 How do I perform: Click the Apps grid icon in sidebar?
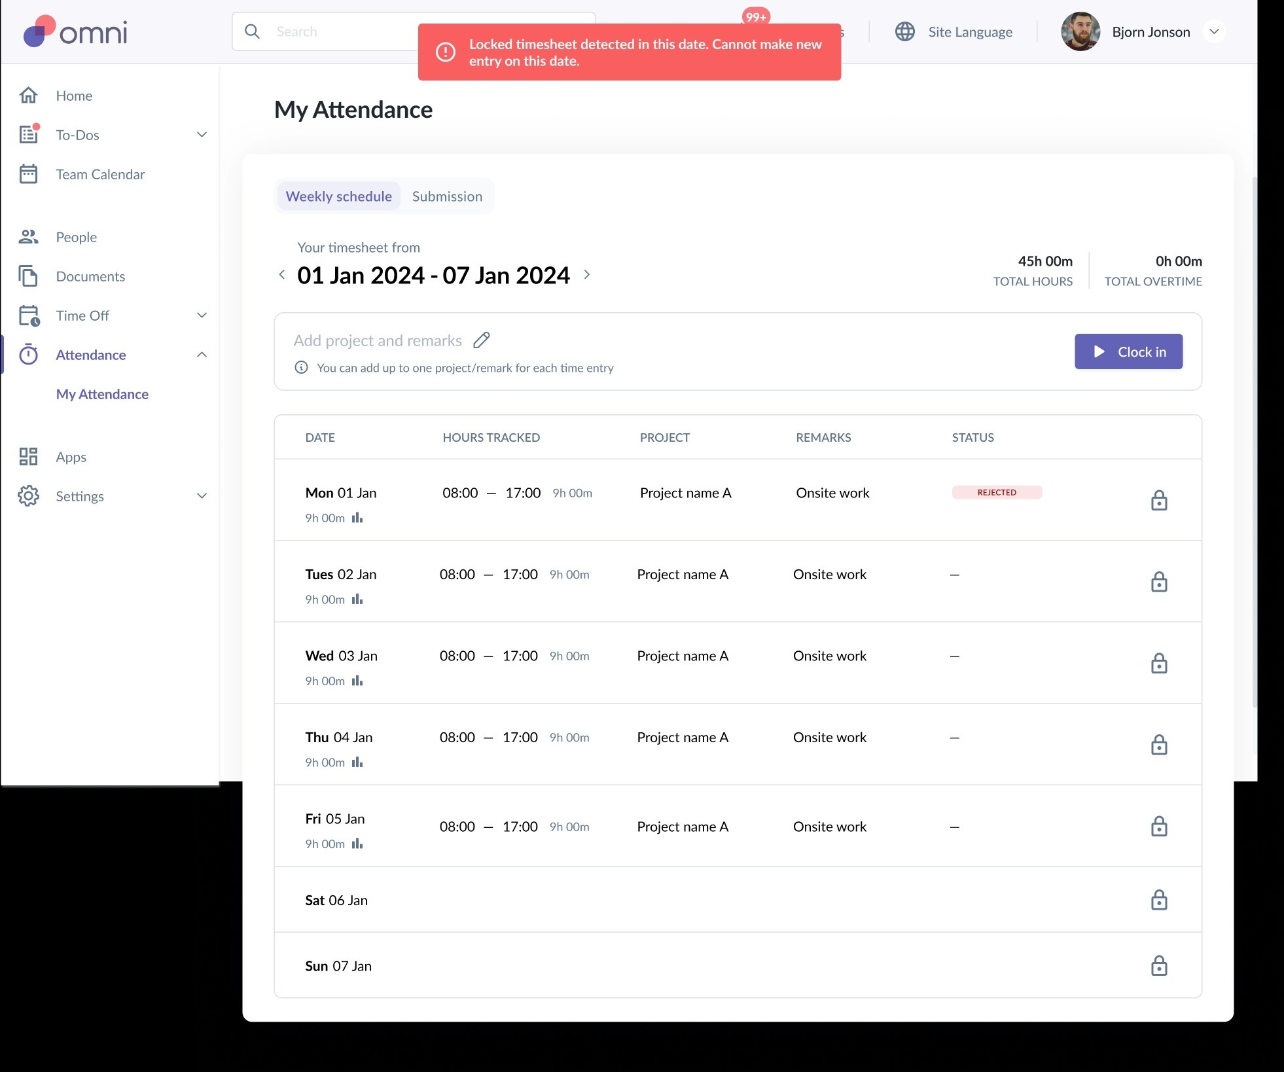click(29, 457)
